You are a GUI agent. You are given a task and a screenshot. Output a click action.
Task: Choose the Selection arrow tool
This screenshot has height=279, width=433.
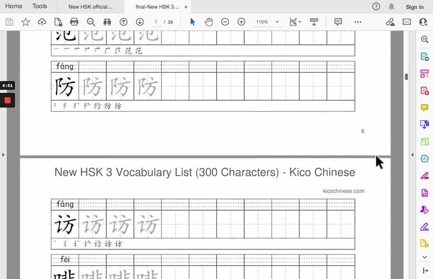click(193, 22)
